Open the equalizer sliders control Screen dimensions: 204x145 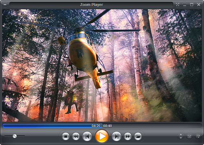click(189, 136)
